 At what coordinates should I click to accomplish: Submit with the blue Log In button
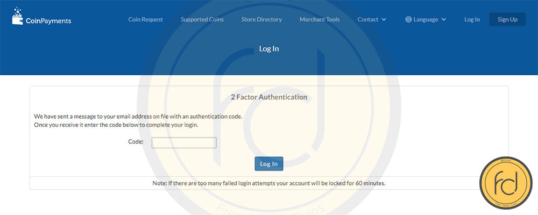(268, 164)
